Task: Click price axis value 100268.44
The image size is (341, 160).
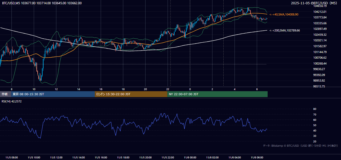Action: point(320,63)
